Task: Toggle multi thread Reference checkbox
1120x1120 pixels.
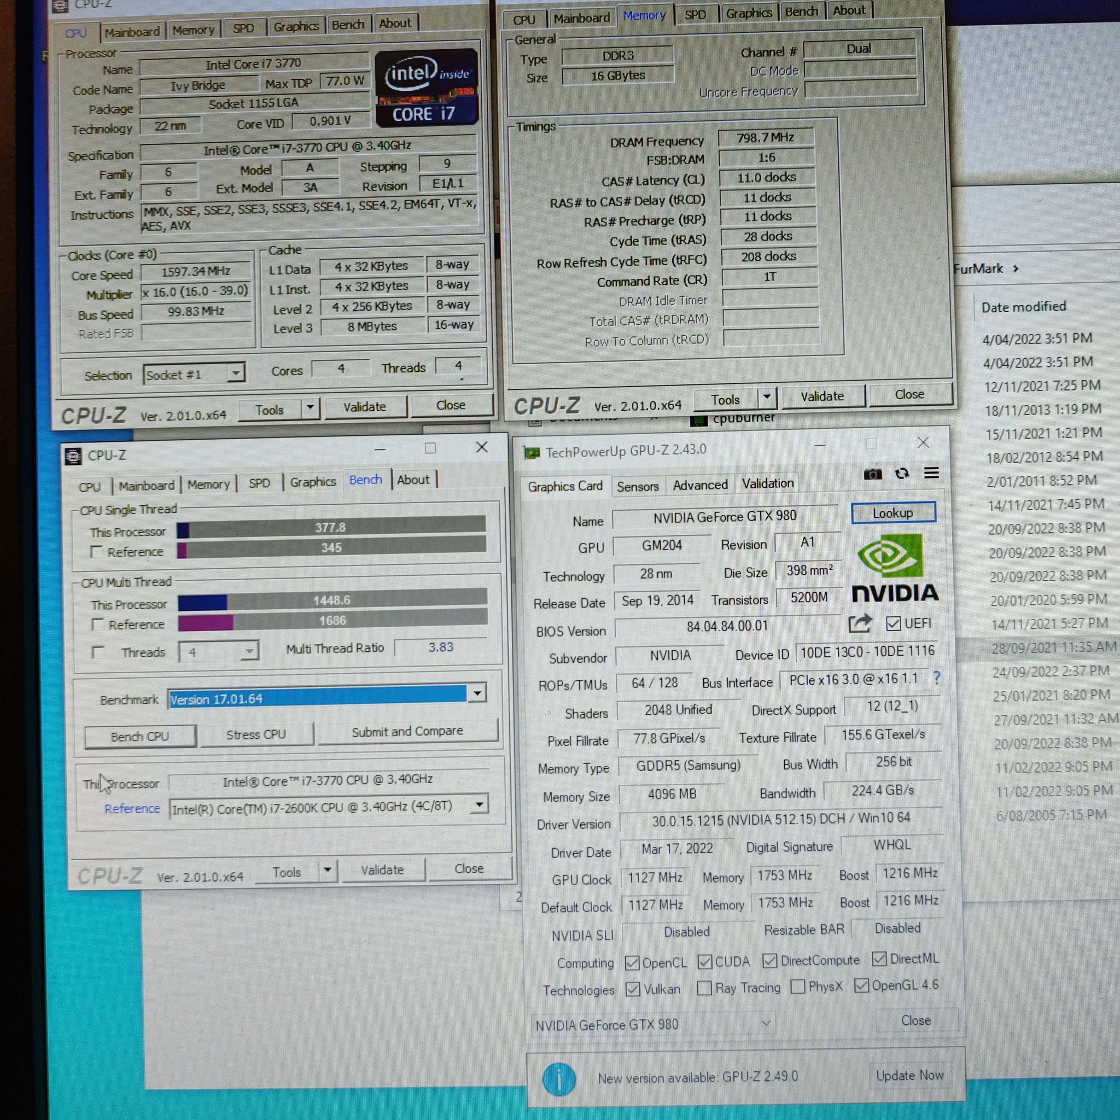Action: [97, 624]
